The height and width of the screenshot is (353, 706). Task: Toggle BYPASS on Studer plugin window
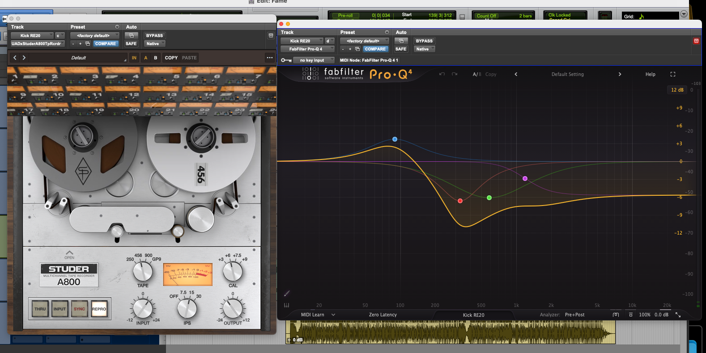154,35
